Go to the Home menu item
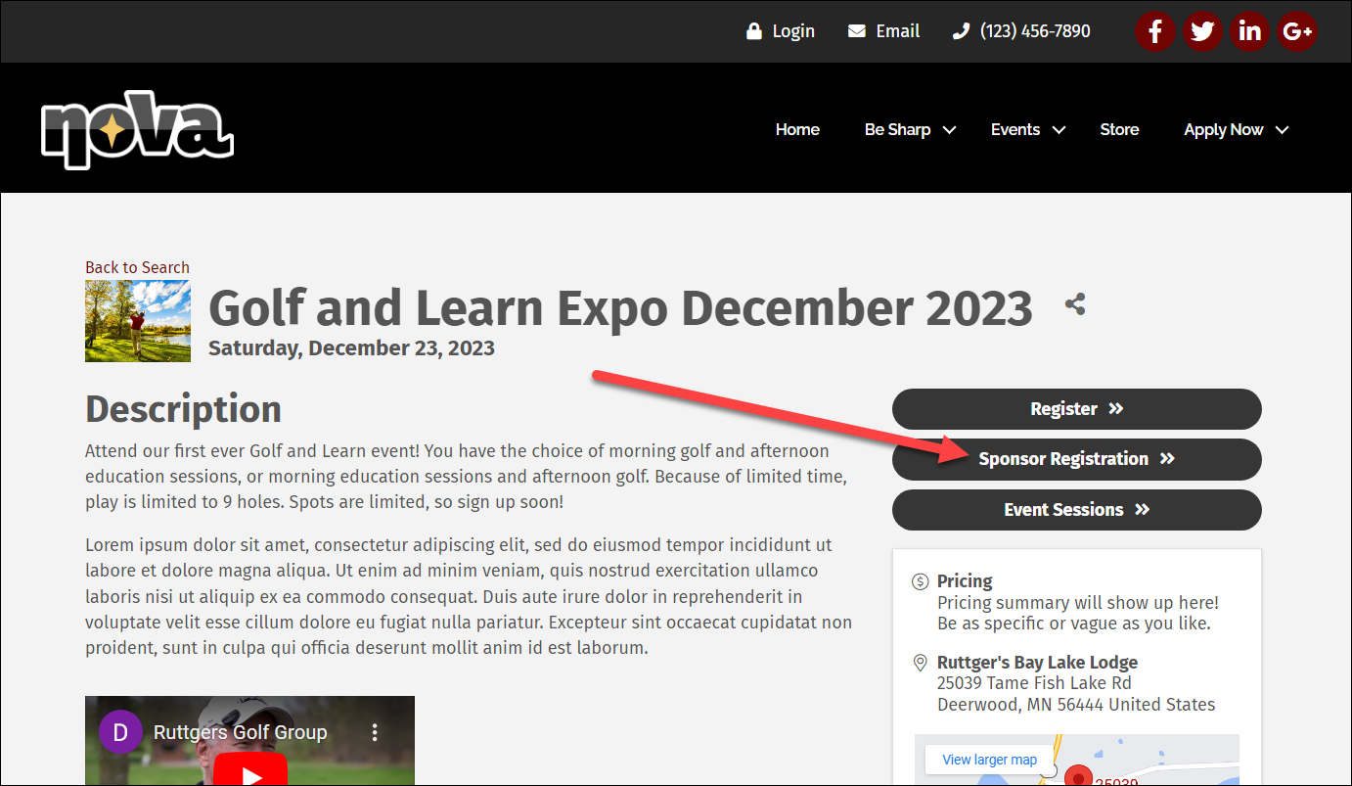Screen dimensions: 1352x786 [x=797, y=130]
